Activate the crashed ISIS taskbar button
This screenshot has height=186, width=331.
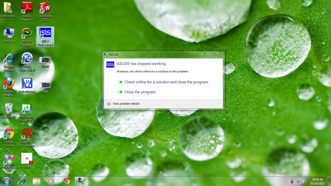tap(81, 181)
